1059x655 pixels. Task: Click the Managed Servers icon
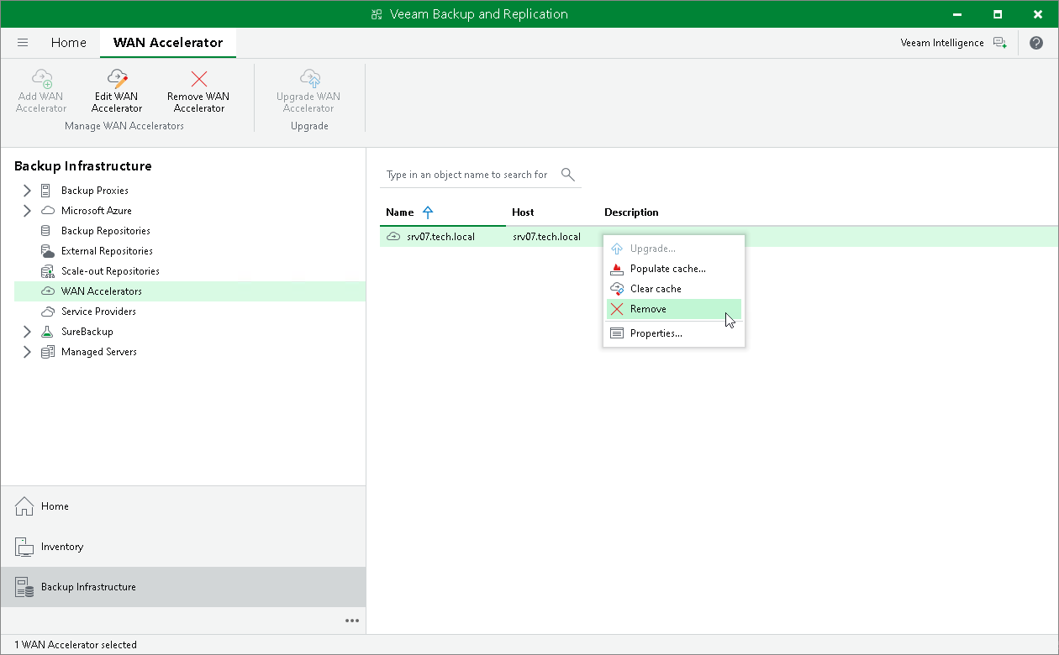coord(47,352)
